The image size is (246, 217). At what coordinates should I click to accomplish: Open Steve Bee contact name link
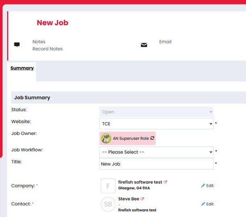(129, 199)
